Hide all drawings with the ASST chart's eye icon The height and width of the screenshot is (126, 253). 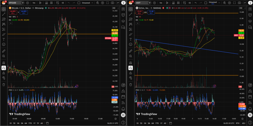pos(130,78)
